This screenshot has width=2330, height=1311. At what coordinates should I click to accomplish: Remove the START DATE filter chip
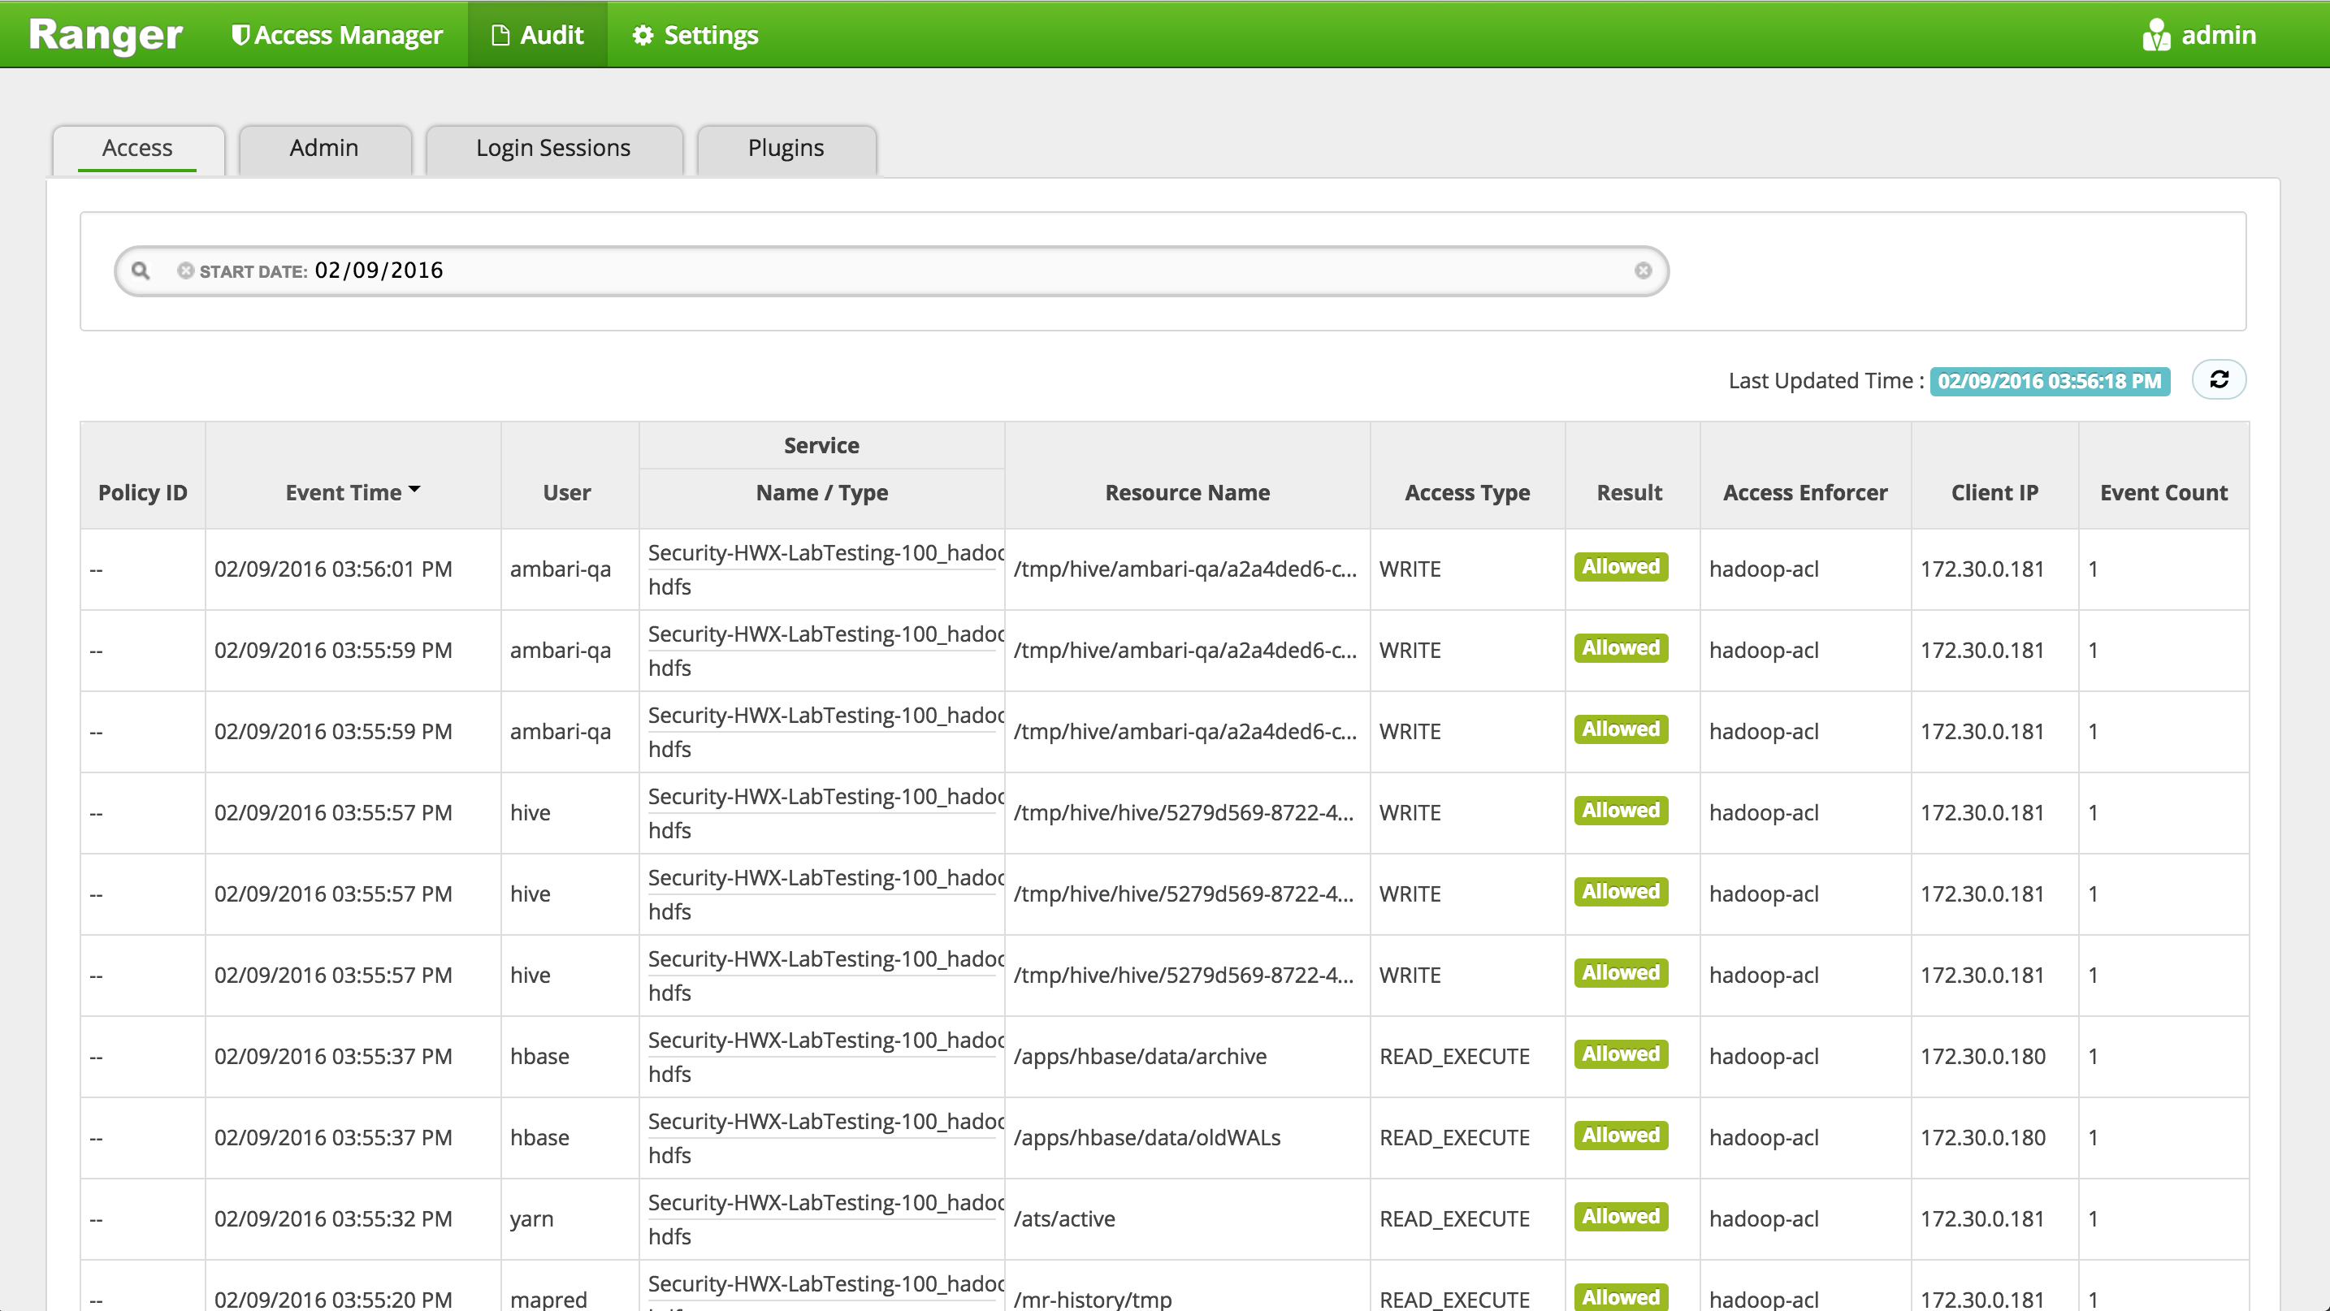(x=185, y=270)
